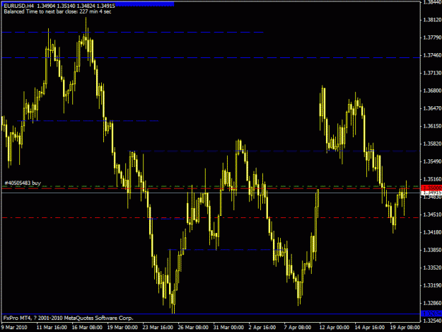Click the '11 Mar 16:00' time label
The height and width of the screenshot is (332, 442).
[52, 328]
